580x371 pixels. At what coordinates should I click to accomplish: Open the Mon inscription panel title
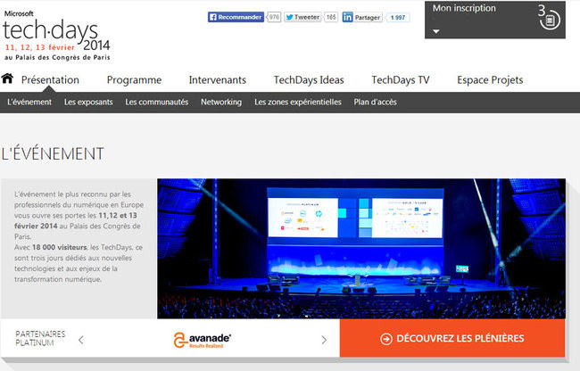tap(464, 8)
